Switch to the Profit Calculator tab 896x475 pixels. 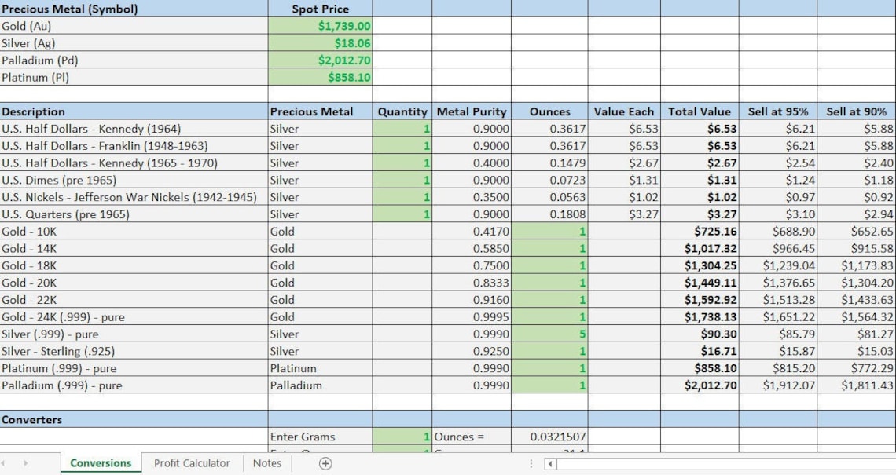192,463
